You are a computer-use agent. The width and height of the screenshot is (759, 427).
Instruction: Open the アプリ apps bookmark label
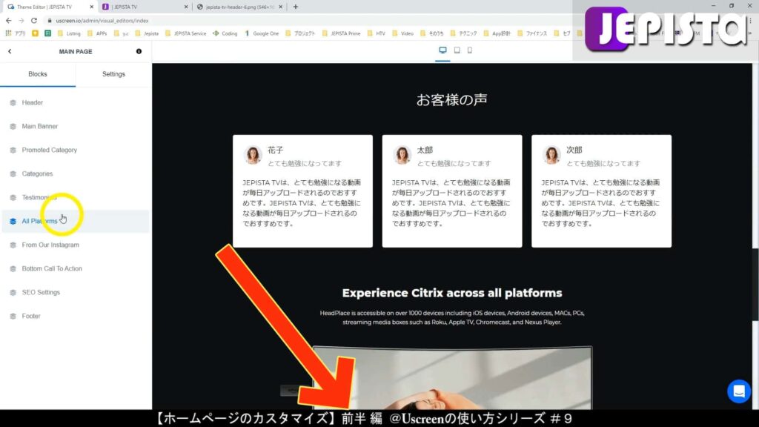point(20,33)
